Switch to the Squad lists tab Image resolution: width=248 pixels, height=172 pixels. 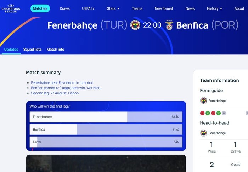tap(32, 50)
